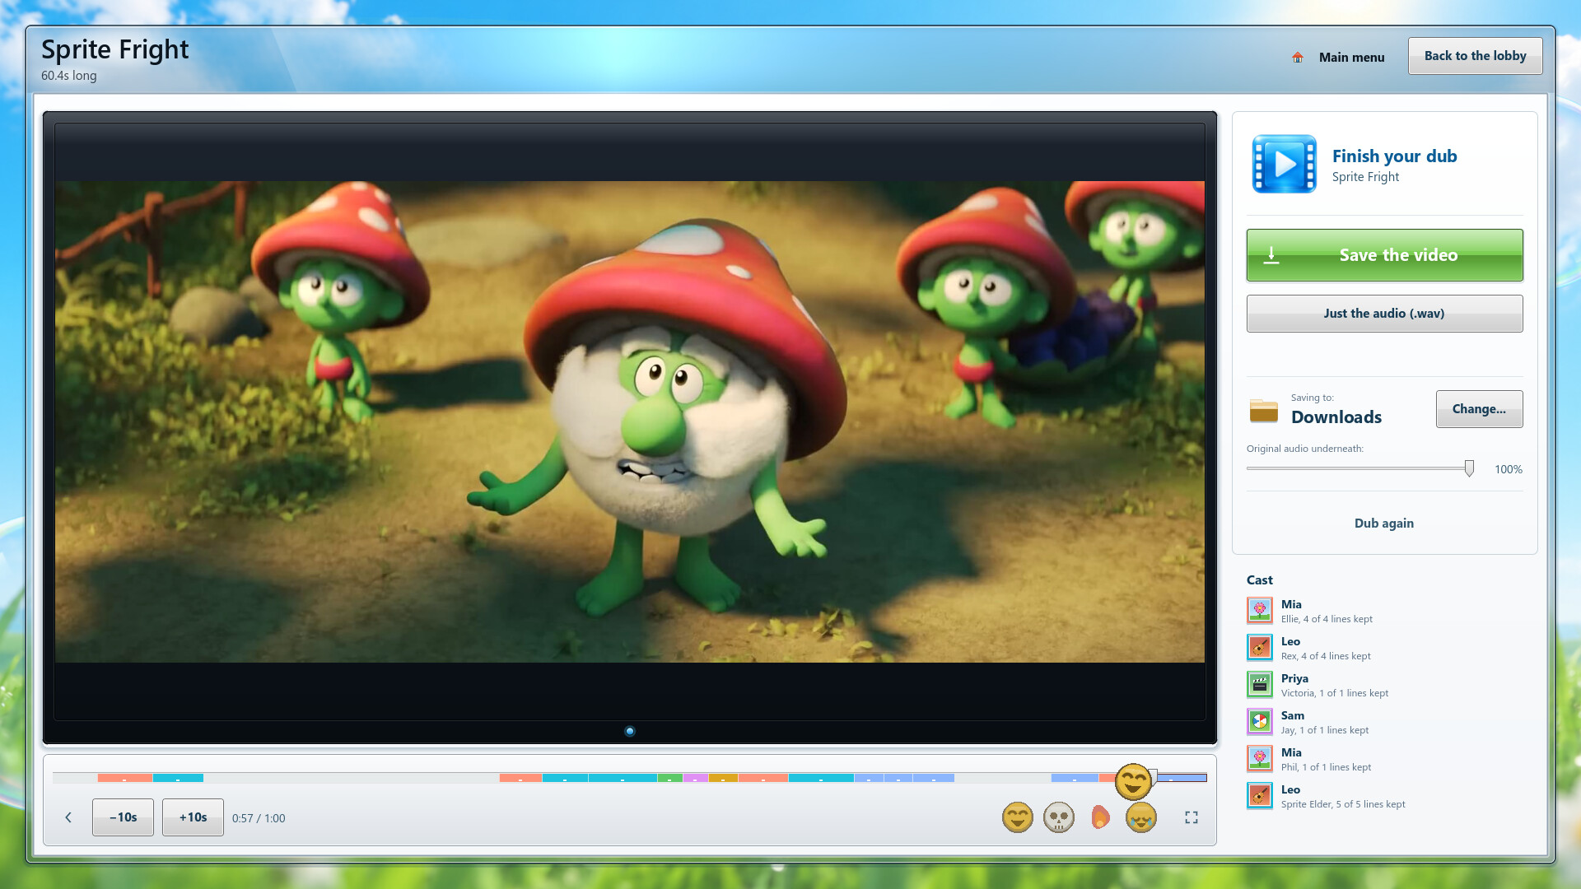The width and height of the screenshot is (1581, 889).
Task: Click the Save the video button
Action: pos(1385,255)
